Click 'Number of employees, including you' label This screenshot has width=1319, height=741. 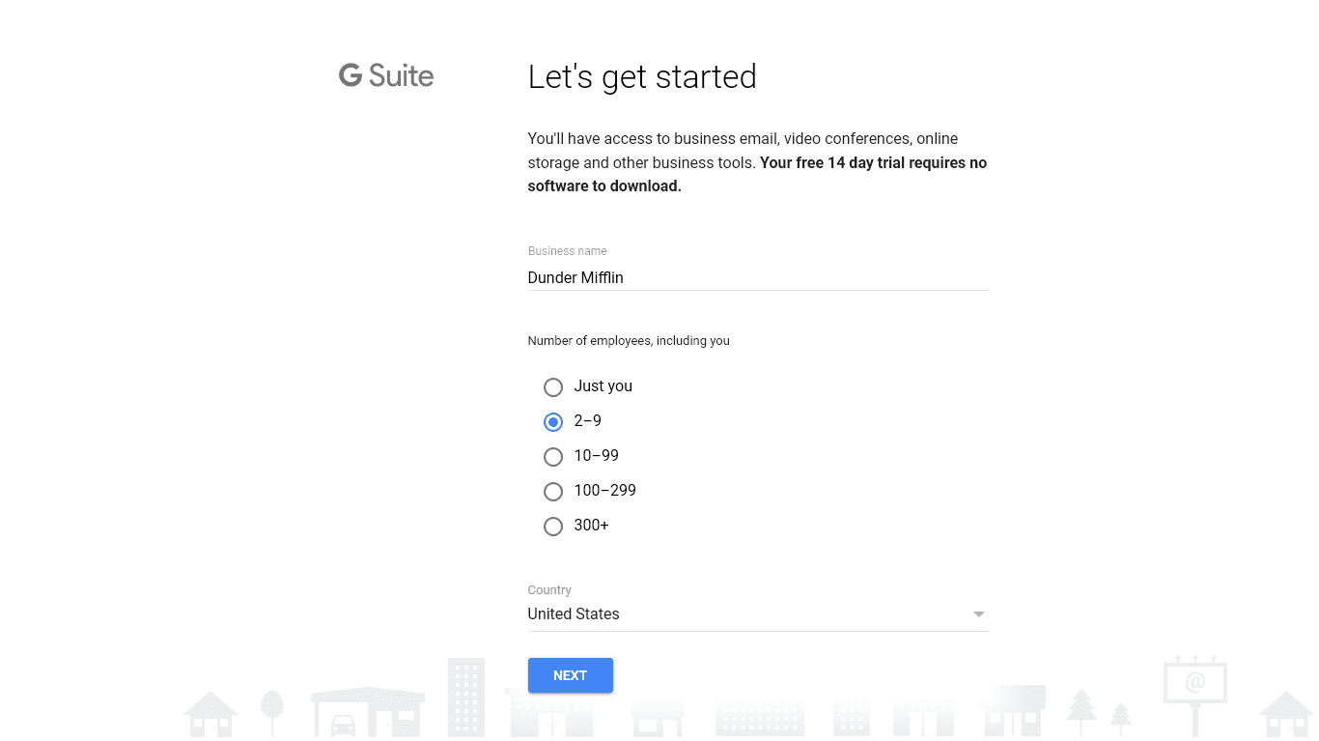(629, 340)
